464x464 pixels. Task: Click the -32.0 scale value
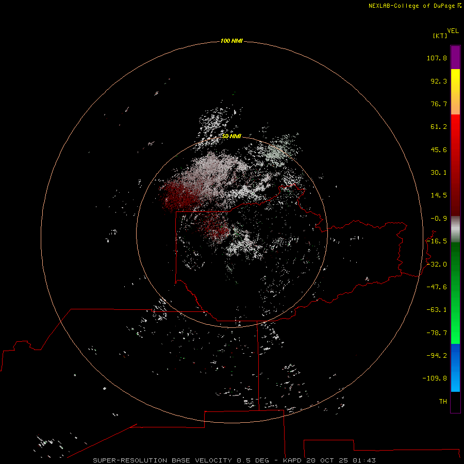coord(437,264)
